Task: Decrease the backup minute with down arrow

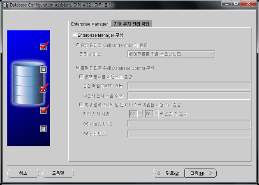Action: (156, 116)
